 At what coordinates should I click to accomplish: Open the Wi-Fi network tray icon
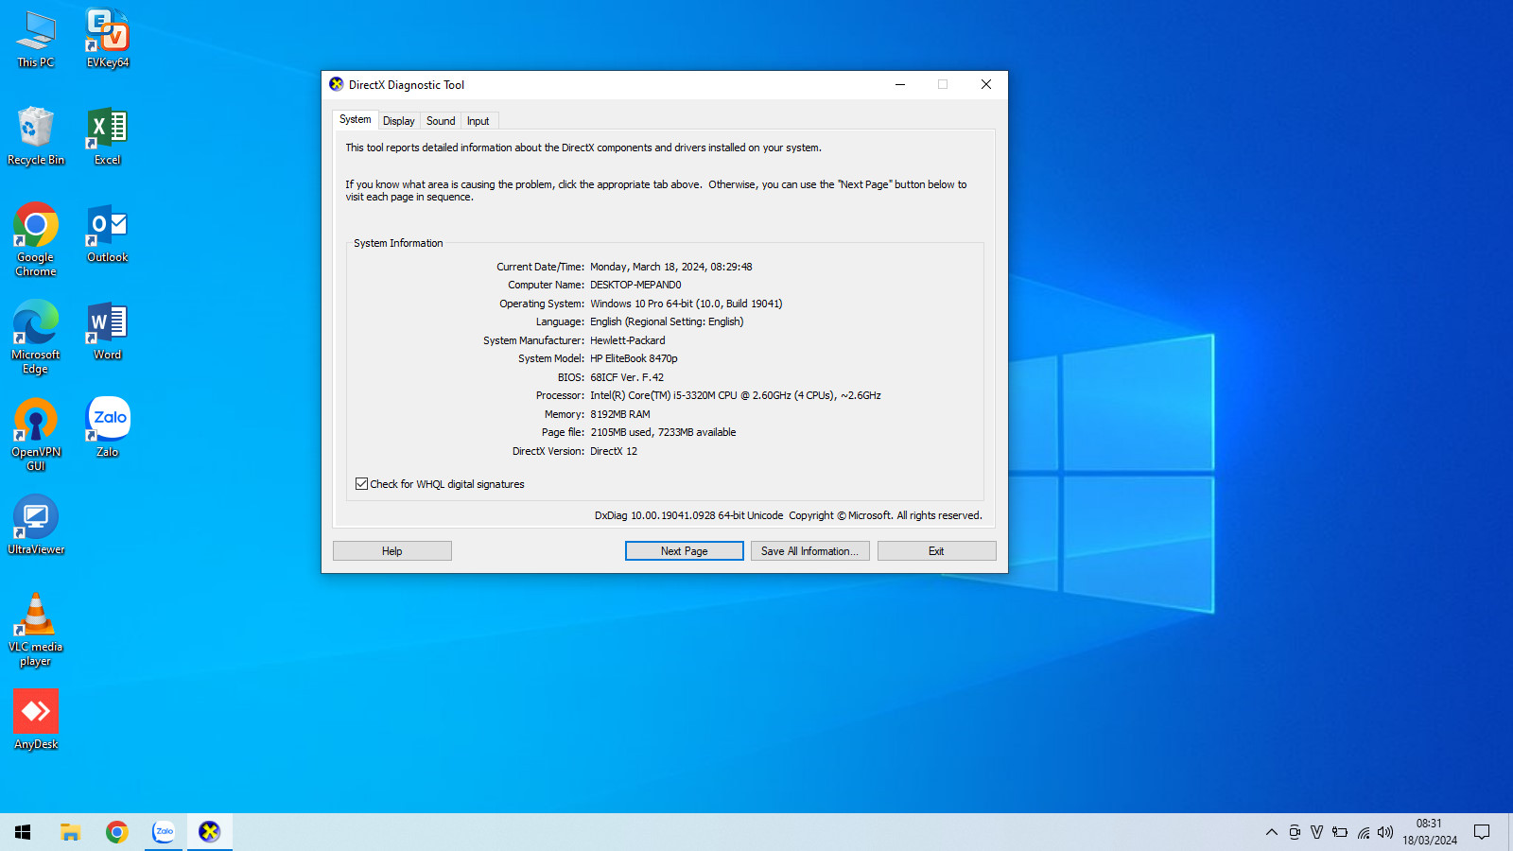(1364, 832)
